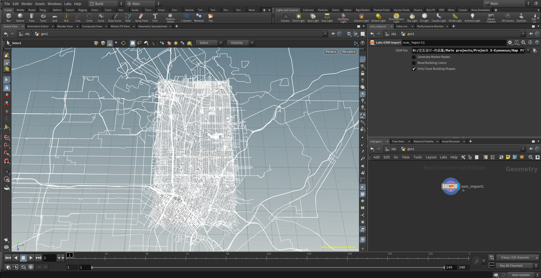This screenshot has height=278, width=541.
Task: Click the Torus shelf tool
Action: point(43,17)
